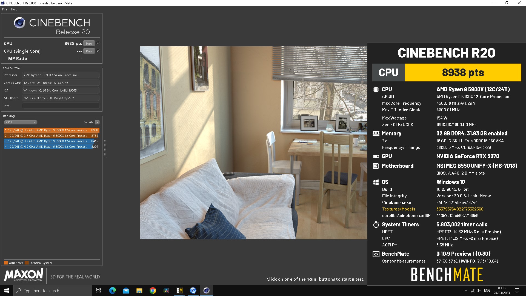Click the Textures/Models hash text
This screenshot has height=296, width=526.
(x=460, y=209)
